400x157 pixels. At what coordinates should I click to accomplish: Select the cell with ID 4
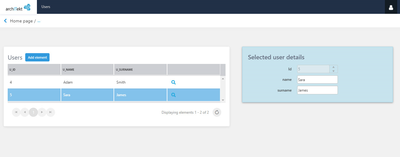[34, 82]
